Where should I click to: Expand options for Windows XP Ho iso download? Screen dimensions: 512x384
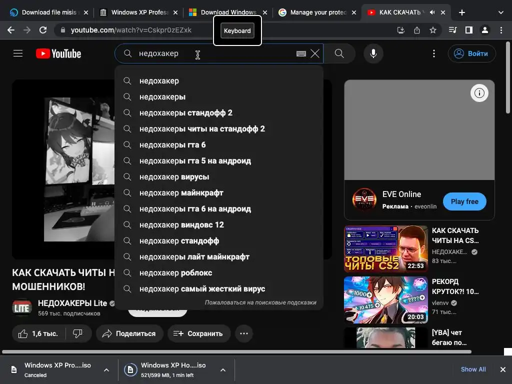222,370
